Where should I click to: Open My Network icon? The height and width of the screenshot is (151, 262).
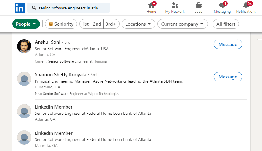175,8
